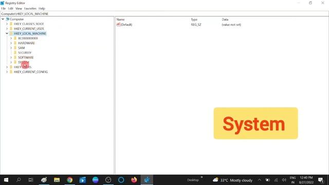Select the Computer tree item
The width and height of the screenshot is (329, 185).
(x=17, y=19)
